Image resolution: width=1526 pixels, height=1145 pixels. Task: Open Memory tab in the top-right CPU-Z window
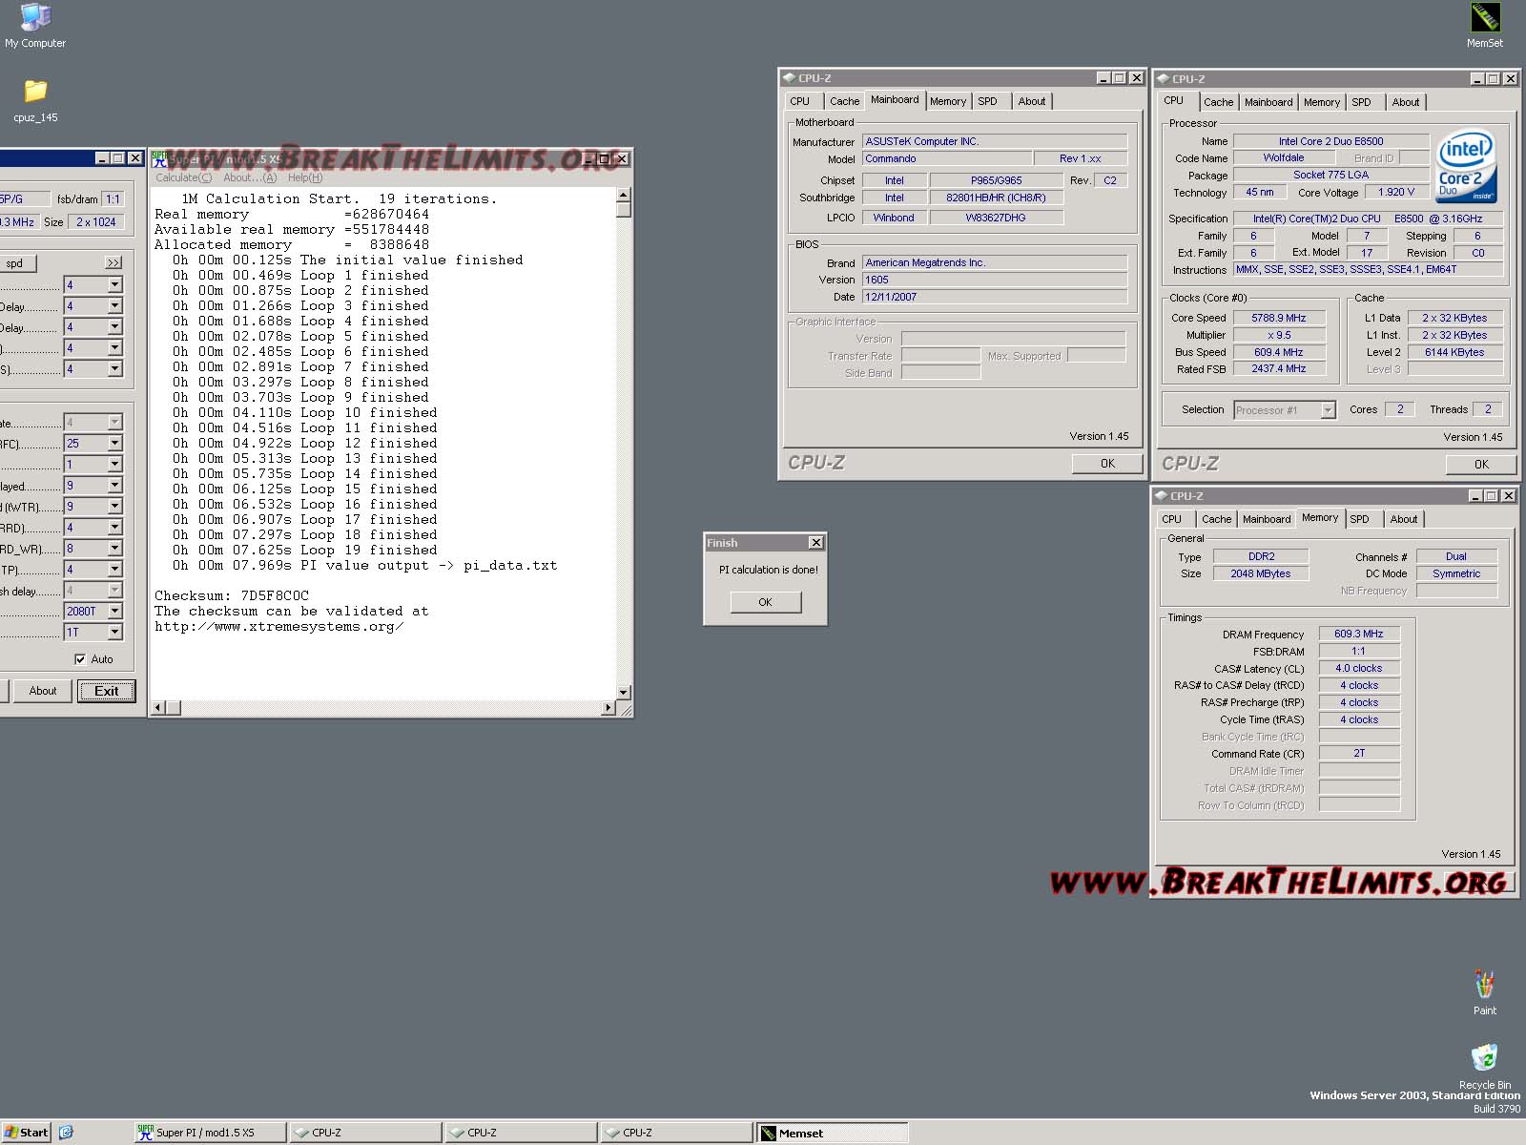coord(1321,102)
